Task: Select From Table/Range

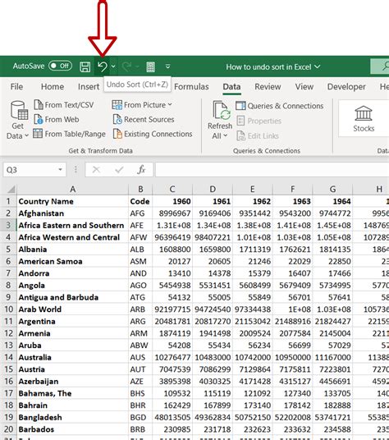Action: [x=69, y=134]
